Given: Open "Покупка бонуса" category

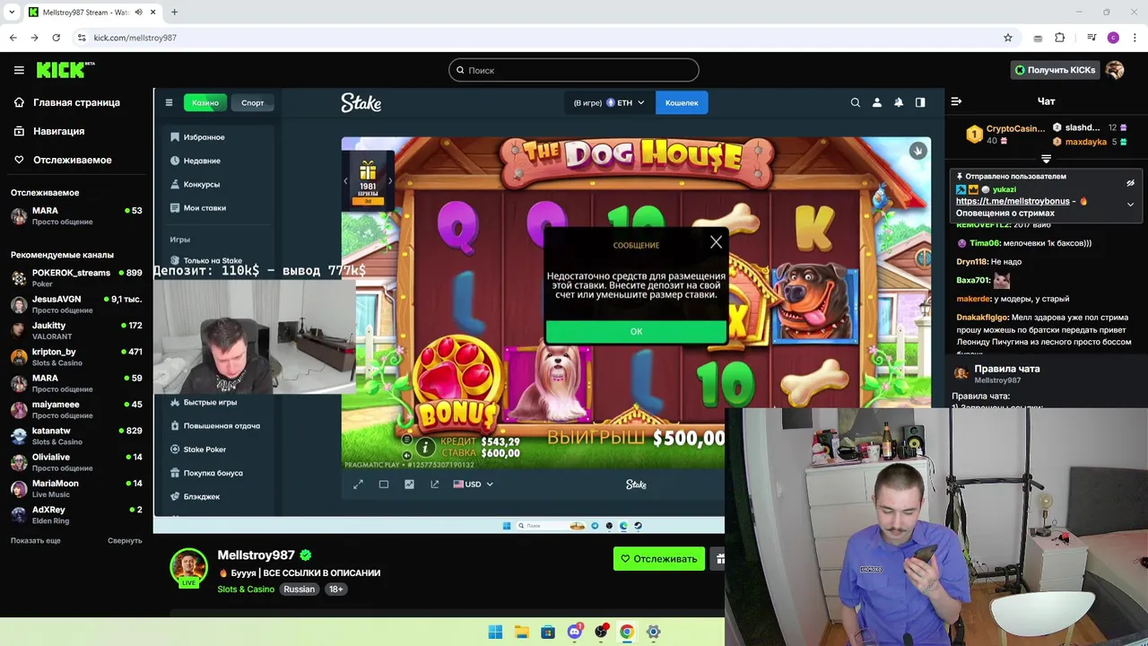Looking at the screenshot, I should pyautogui.click(x=207, y=473).
